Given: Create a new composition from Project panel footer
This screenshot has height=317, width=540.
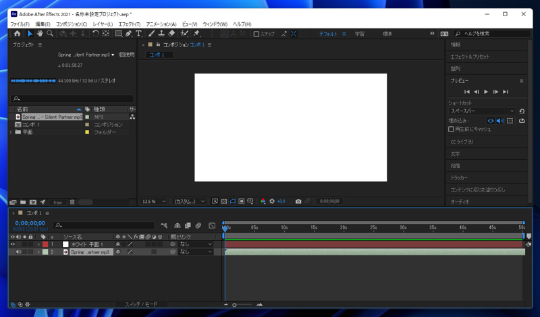Looking at the screenshot, I should tap(32, 202).
